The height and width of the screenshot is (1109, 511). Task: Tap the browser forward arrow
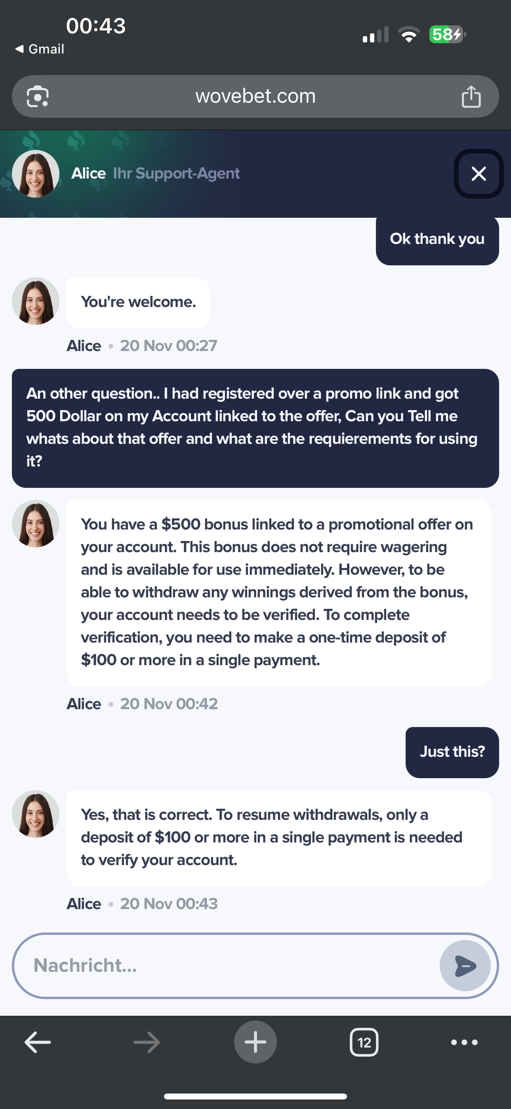pyautogui.click(x=147, y=1042)
